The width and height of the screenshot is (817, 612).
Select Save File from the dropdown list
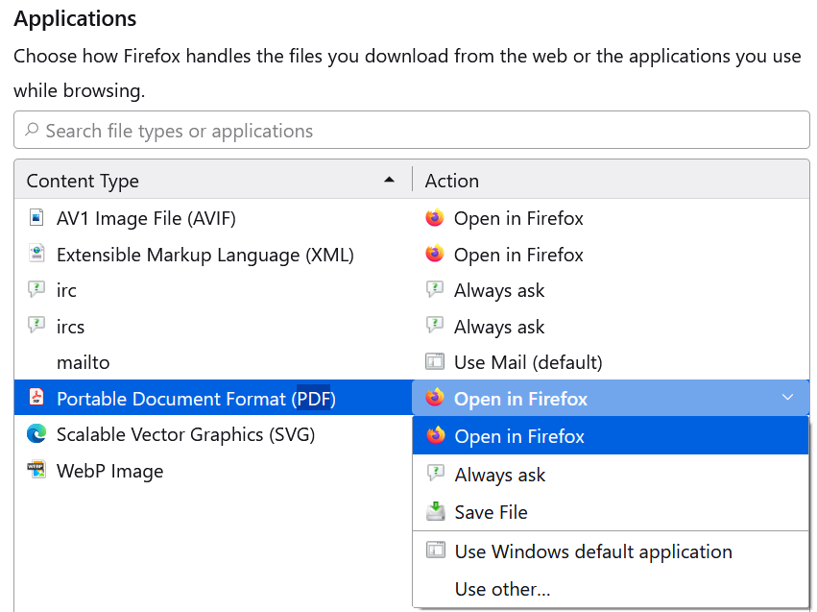click(491, 512)
